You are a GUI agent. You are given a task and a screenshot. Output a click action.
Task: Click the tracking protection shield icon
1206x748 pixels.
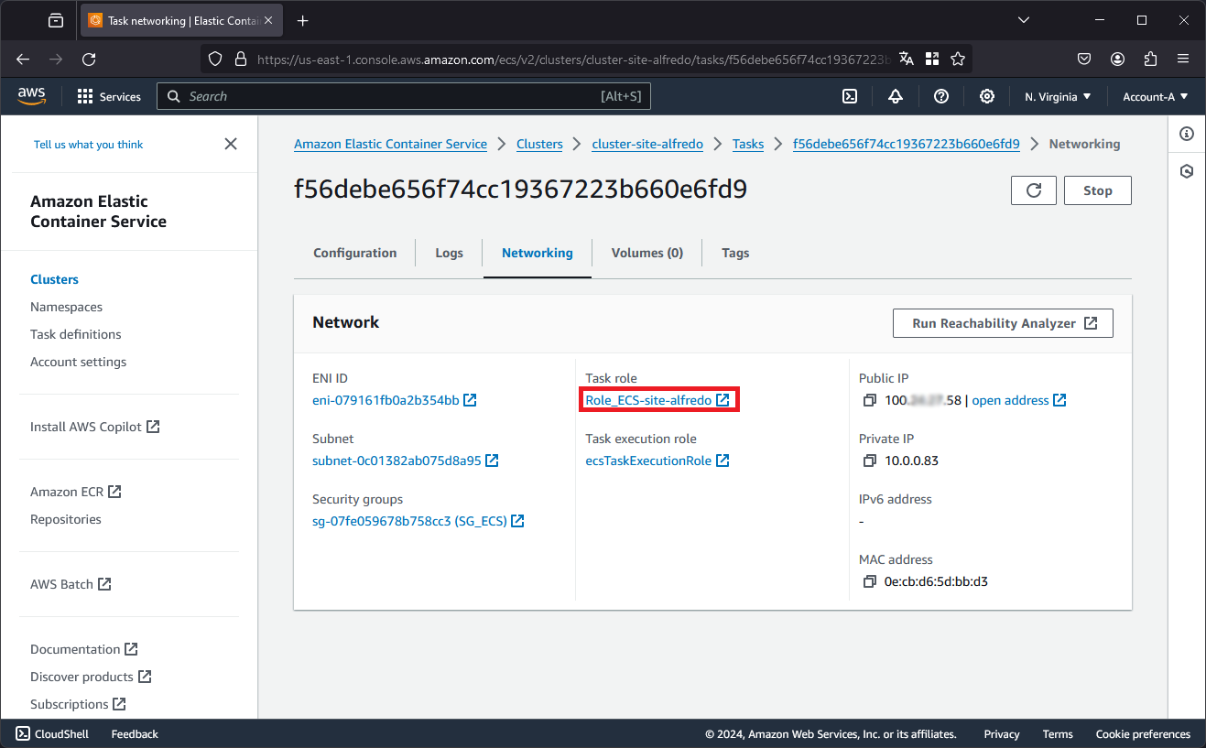(215, 59)
